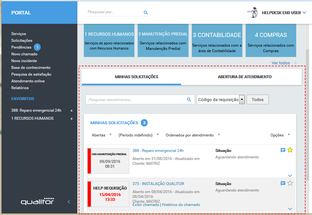
Task: Click the 'Todos' button
Action: tap(257, 99)
